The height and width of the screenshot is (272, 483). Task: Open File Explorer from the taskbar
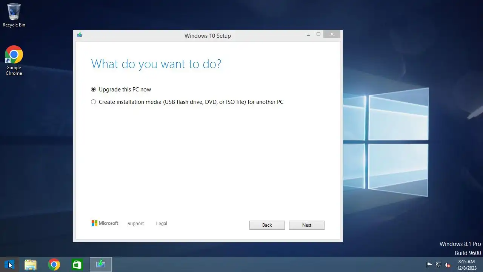point(31,264)
